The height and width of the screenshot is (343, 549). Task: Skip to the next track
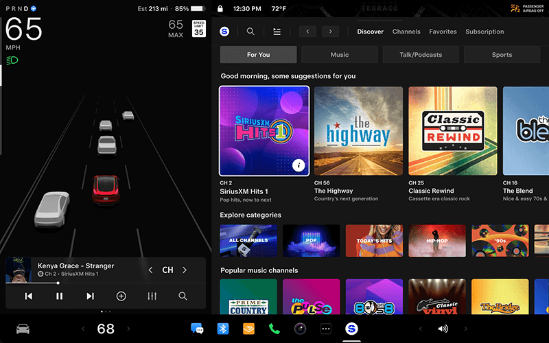(90, 296)
